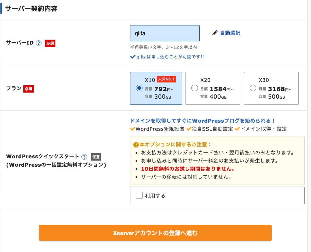
Task: Click the 任意 badge beside WordPressクイックスタート
Action: point(96,157)
